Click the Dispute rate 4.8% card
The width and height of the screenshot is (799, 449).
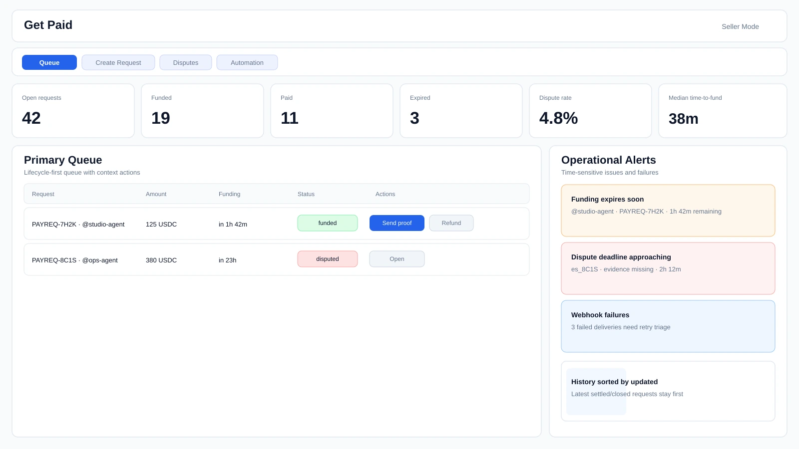[x=591, y=111]
